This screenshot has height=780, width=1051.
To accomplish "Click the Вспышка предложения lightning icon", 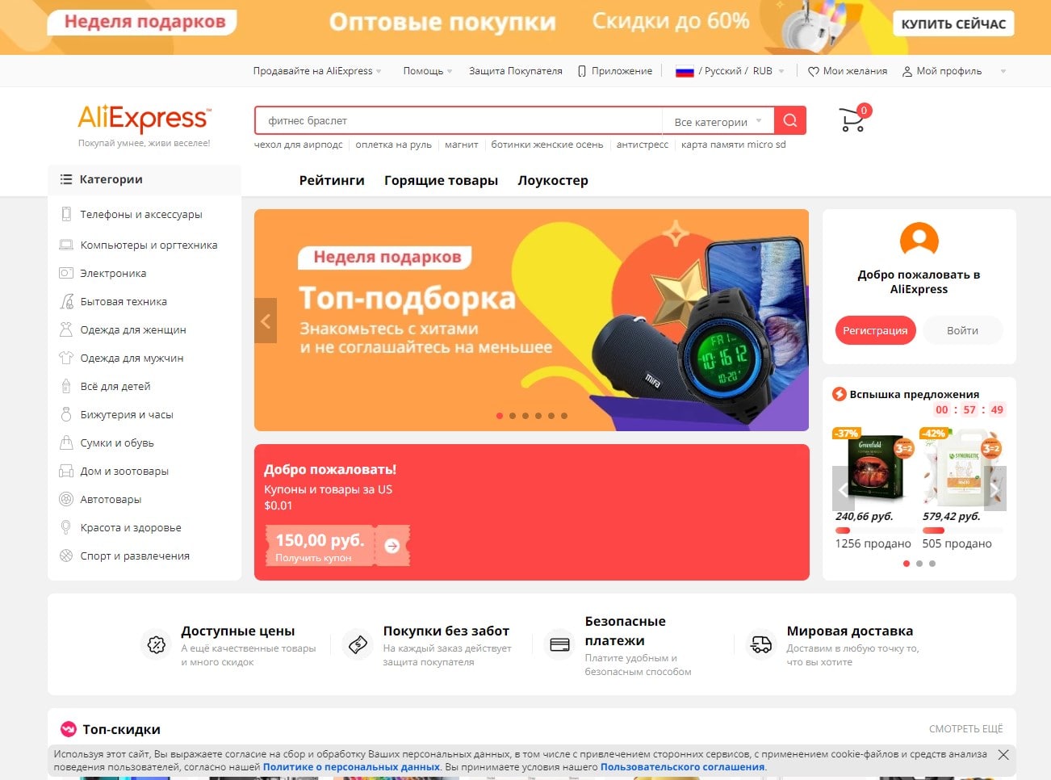I will 840,394.
